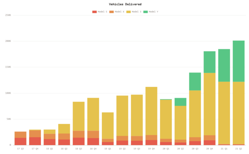
Task: Click the 'Vehicles Delivered' chart title
Action: click(x=125, y=4)
